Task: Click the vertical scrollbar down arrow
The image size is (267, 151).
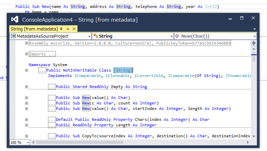Action: tap(254, 136)
